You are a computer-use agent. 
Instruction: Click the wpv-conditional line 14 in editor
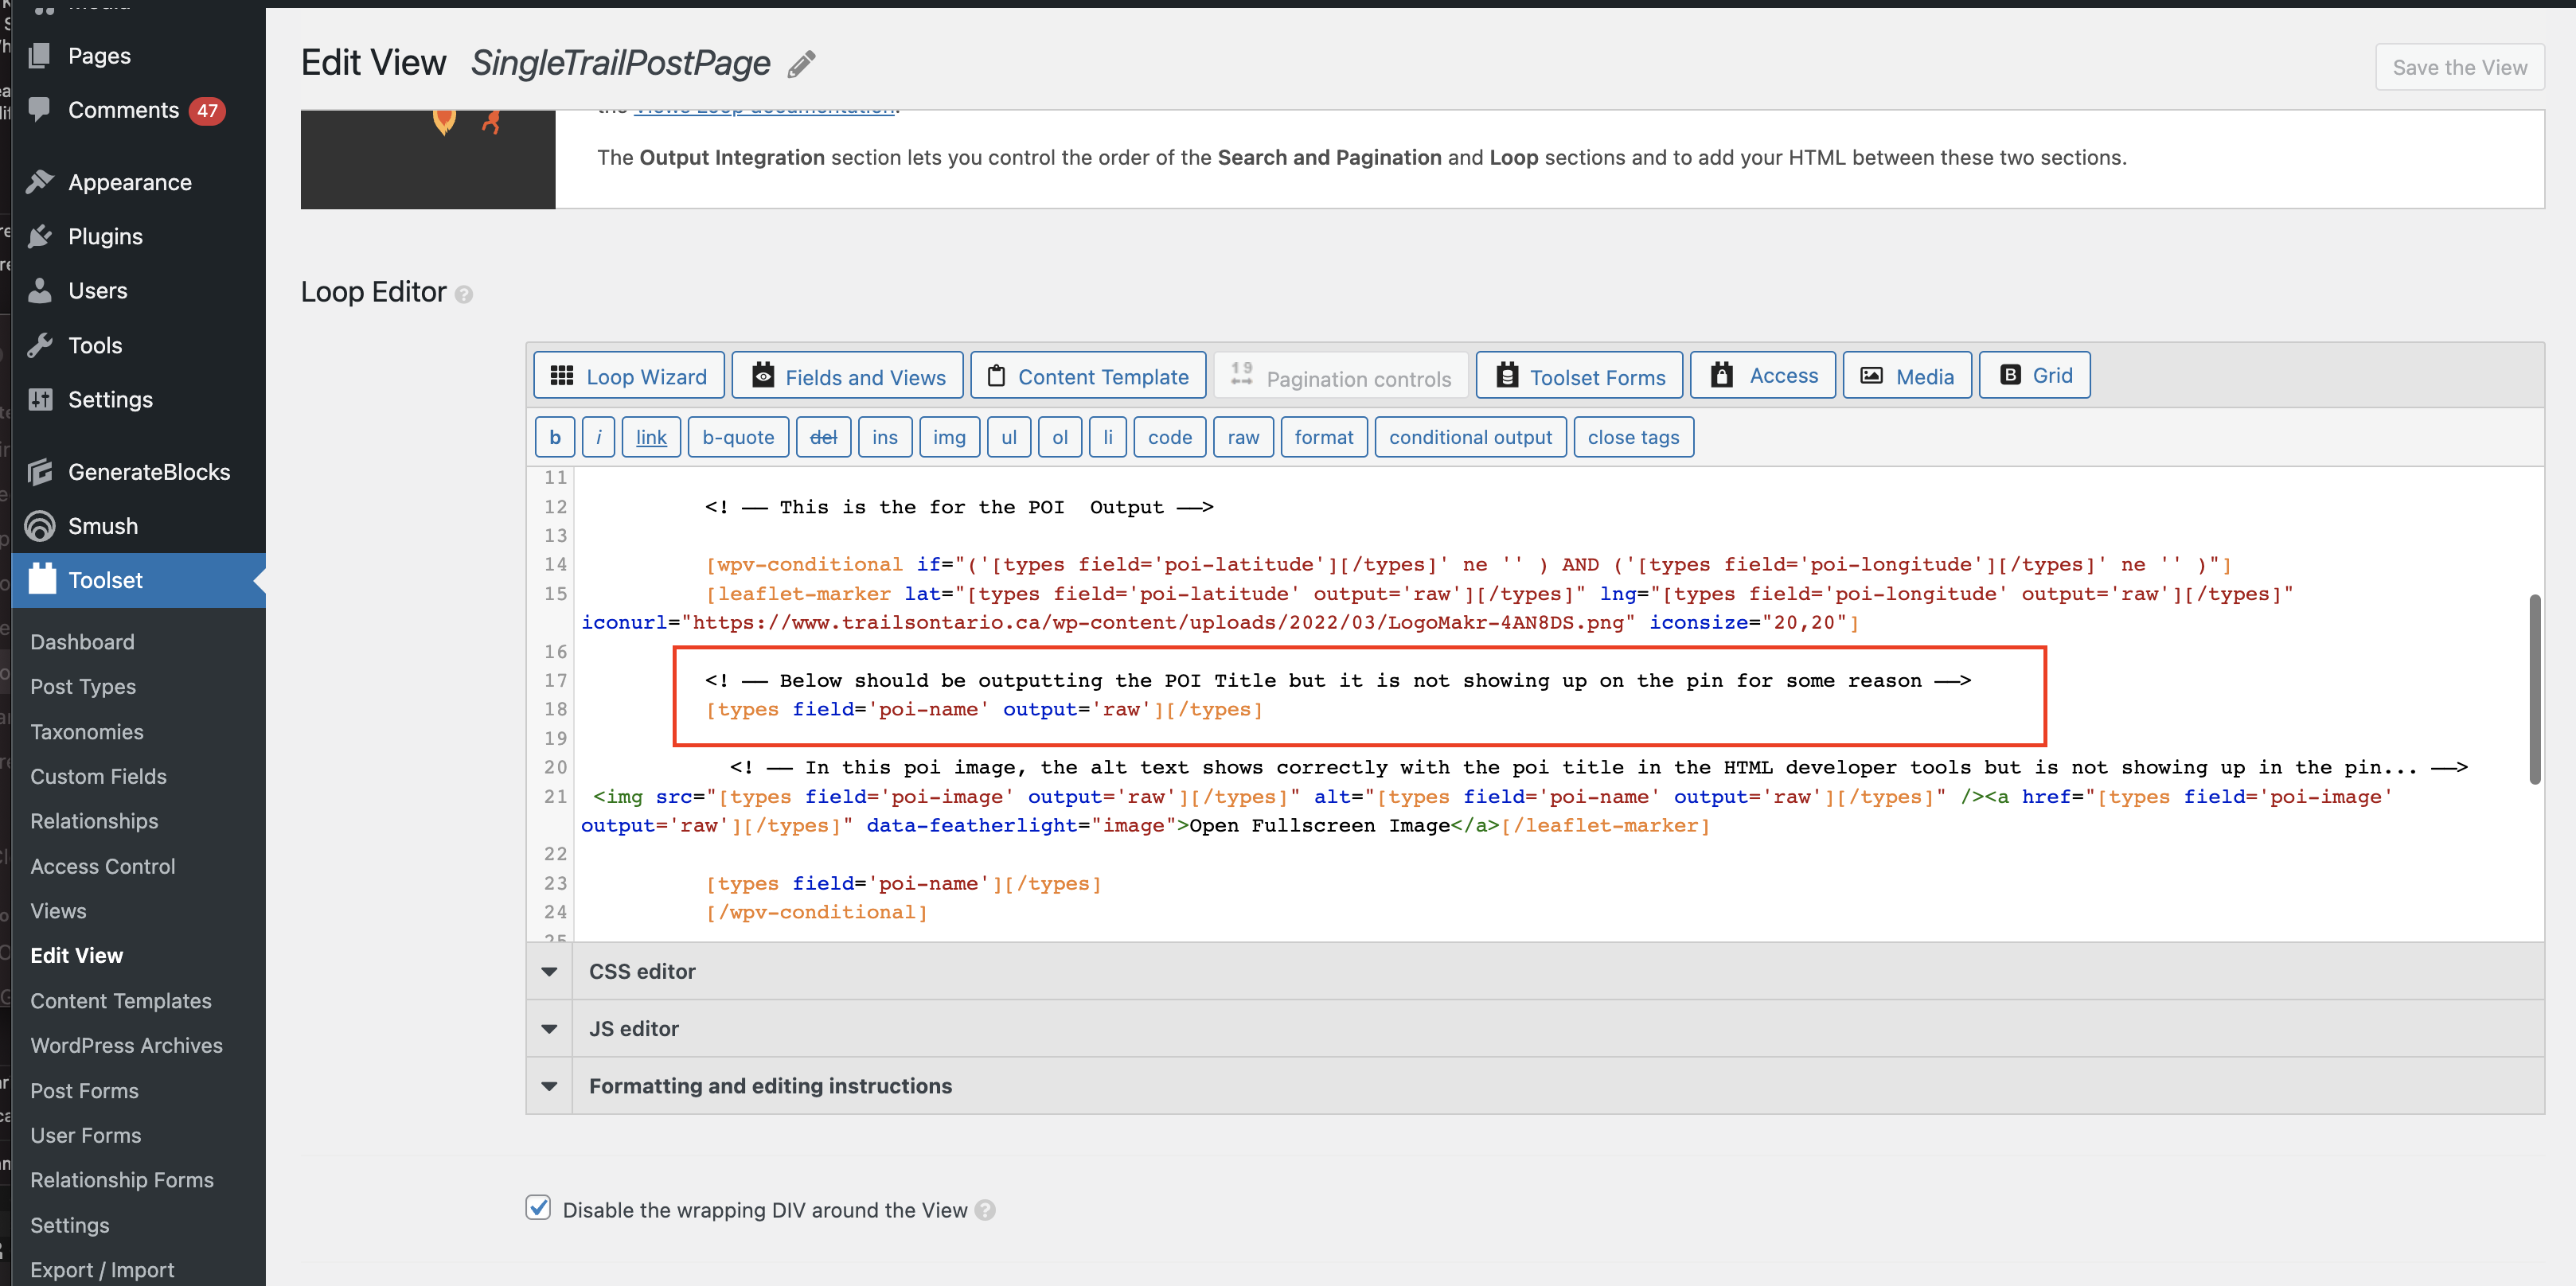[1468, 564]
